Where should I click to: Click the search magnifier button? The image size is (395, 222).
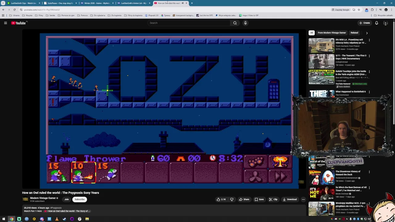click(x=235, y=23)
